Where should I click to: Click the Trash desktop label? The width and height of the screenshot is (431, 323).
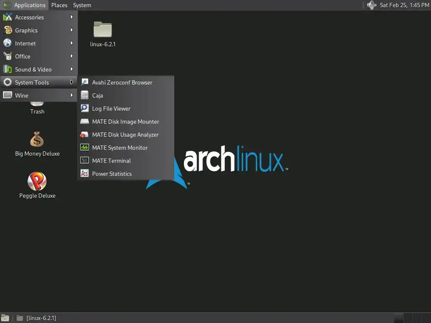[x=37, y=111]
